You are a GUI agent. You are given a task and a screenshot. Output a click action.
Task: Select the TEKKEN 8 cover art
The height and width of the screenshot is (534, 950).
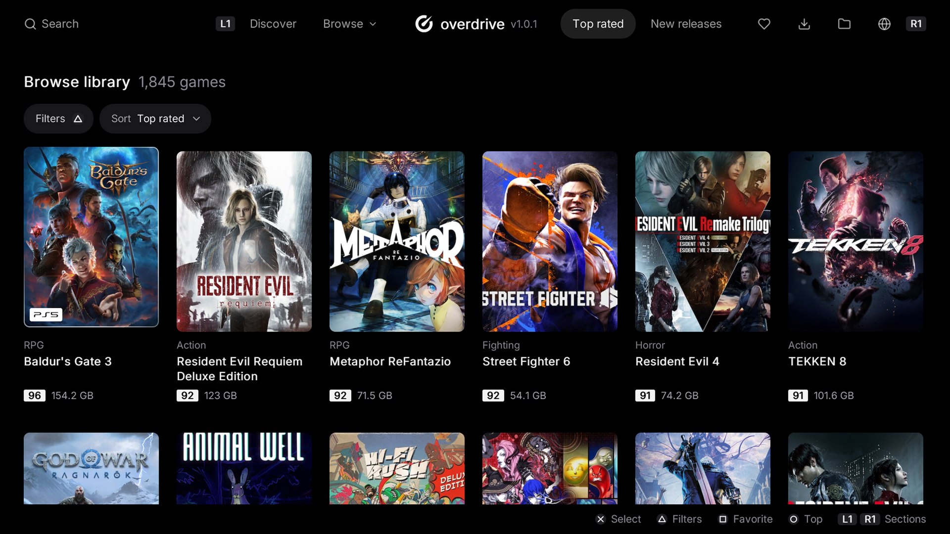855,241
